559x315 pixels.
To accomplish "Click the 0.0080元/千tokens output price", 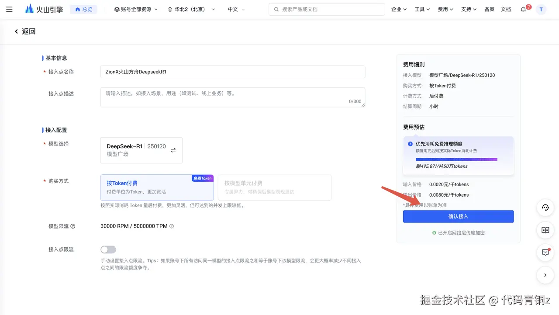I will click(449, 195).
